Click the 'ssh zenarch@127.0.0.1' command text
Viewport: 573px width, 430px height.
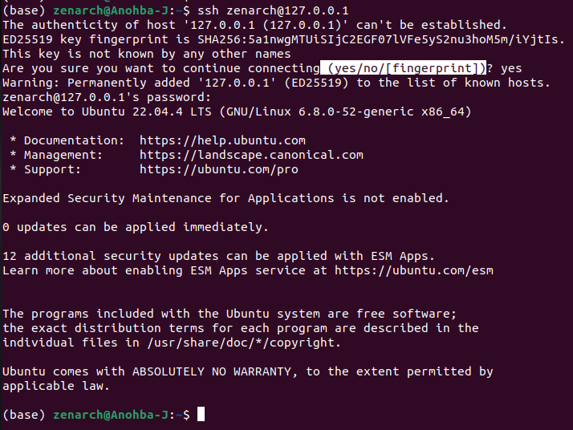273,10
